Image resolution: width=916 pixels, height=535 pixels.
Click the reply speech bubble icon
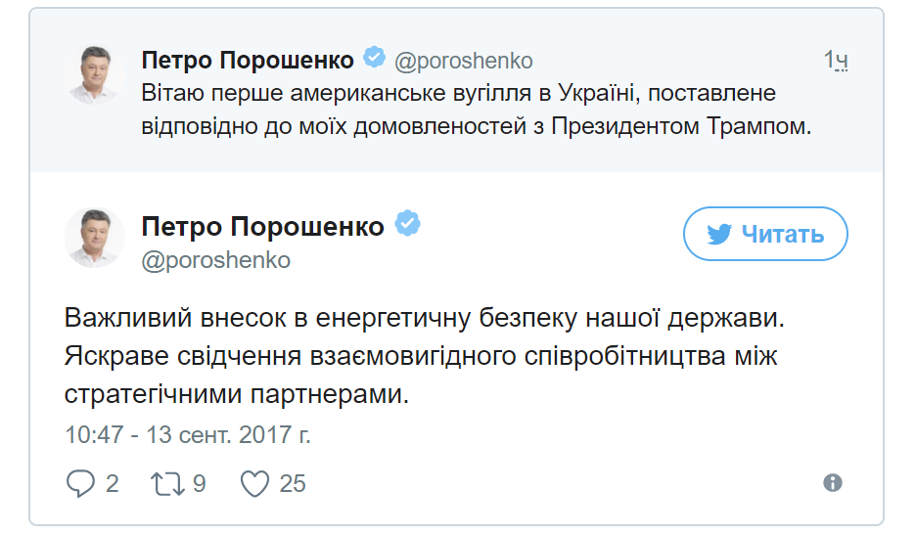(x=80, y=483)
